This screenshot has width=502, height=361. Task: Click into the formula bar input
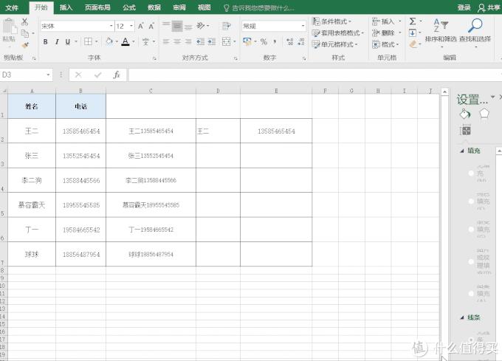pyautogui.click(x=314, y=75)
